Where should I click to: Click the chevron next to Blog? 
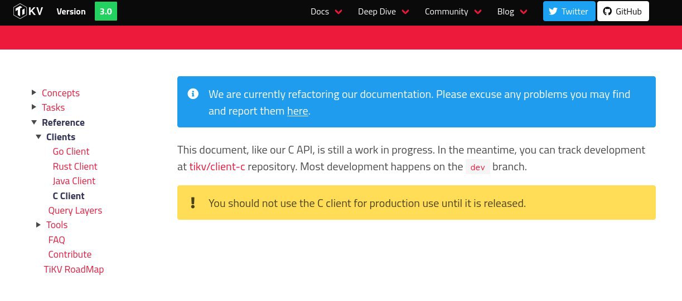coord(523,12)
